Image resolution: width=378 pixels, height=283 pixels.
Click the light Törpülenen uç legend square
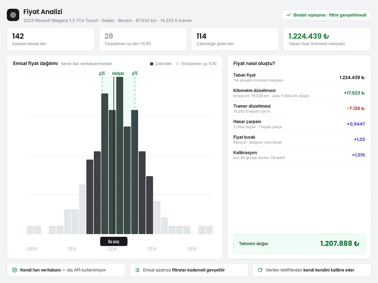[x=177, y=64]
